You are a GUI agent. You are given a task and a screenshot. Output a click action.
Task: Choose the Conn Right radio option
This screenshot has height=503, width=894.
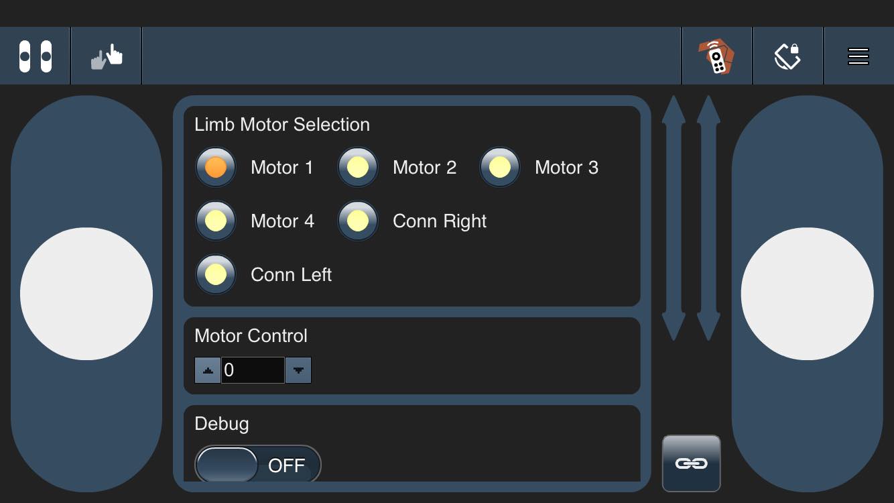[x=358, y=221]
